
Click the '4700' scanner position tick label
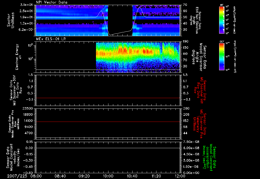[28, 133]
